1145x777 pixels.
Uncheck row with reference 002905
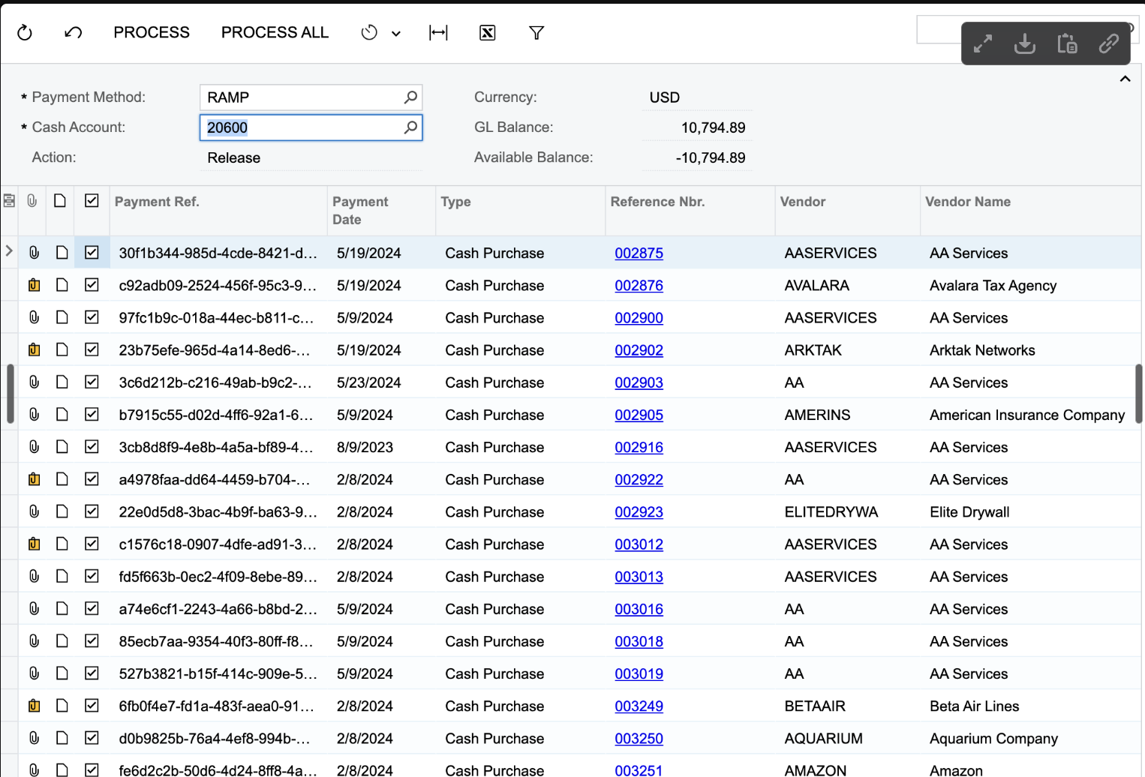coord(92,414)
